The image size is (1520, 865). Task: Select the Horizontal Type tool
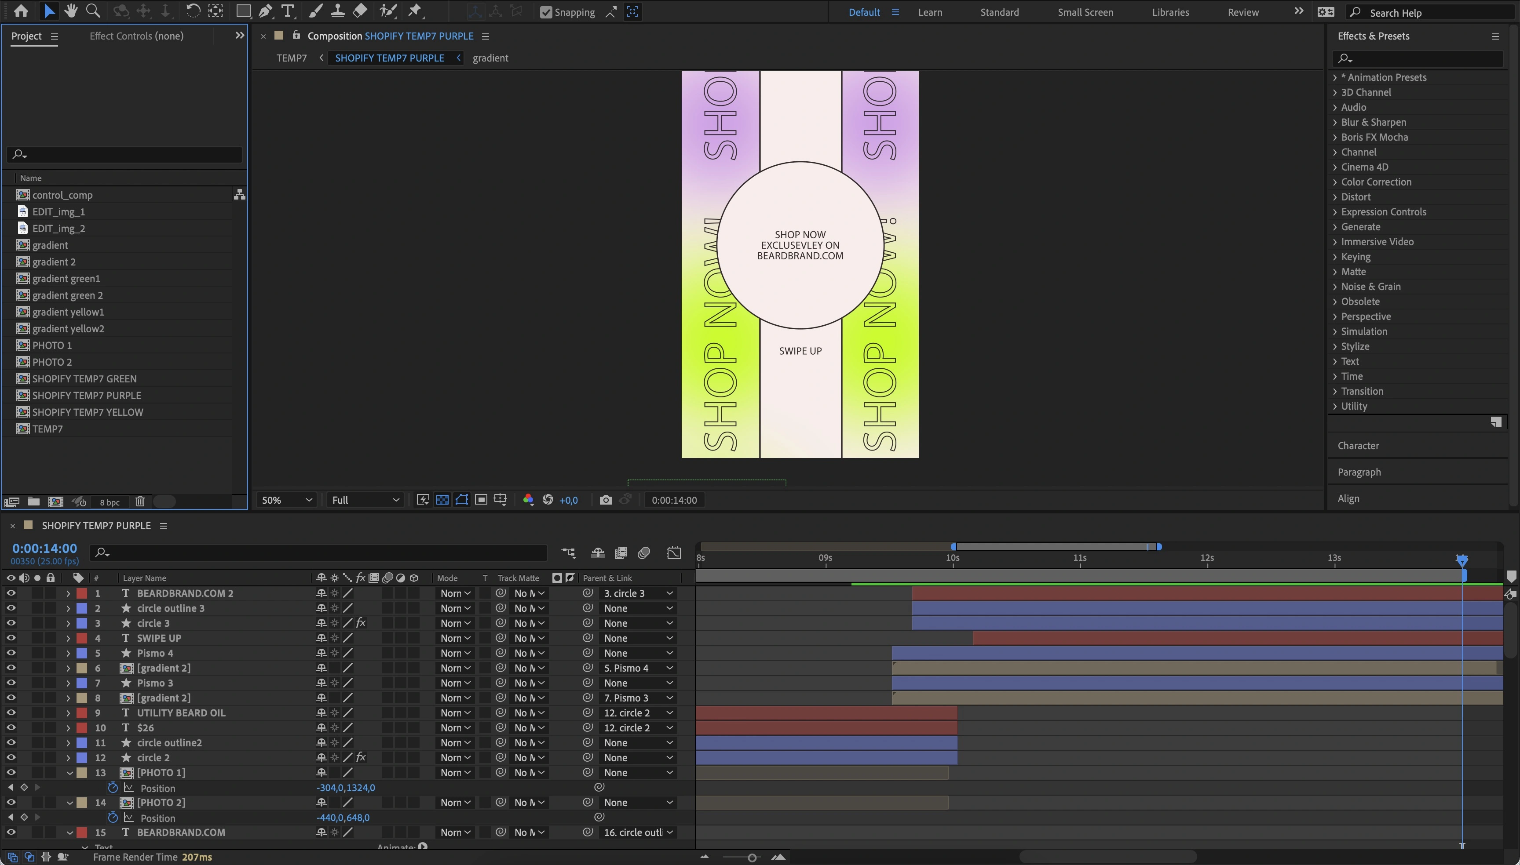tap(288, 11)
